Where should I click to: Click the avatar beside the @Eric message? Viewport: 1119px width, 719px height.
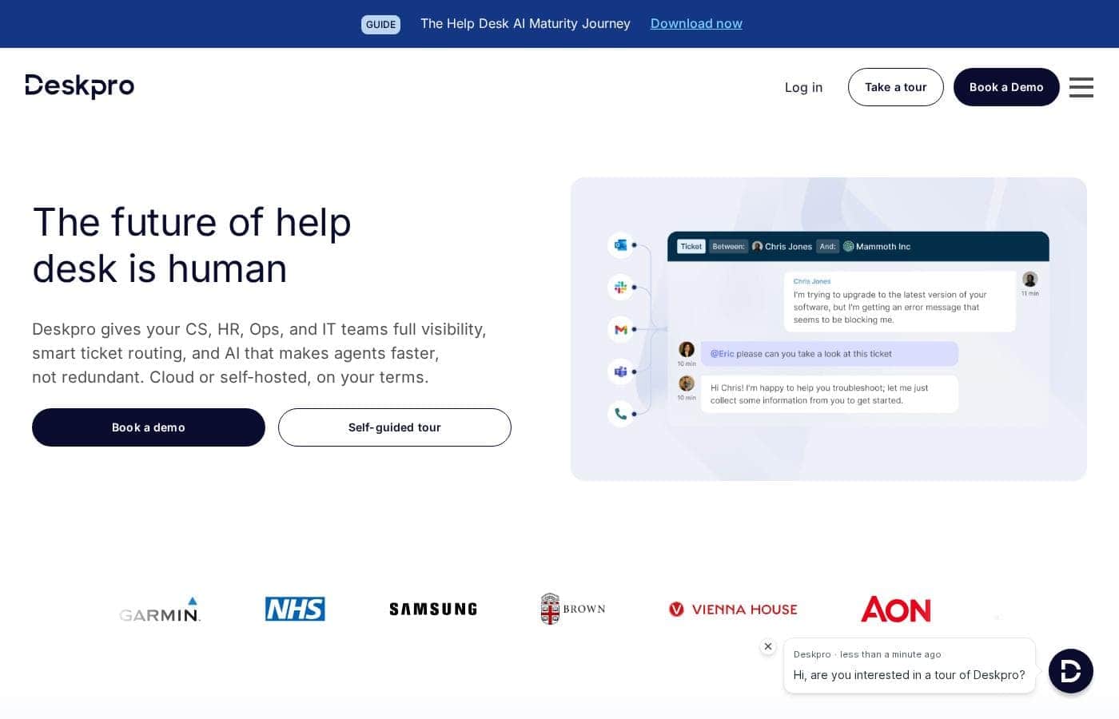pos(687,349)
